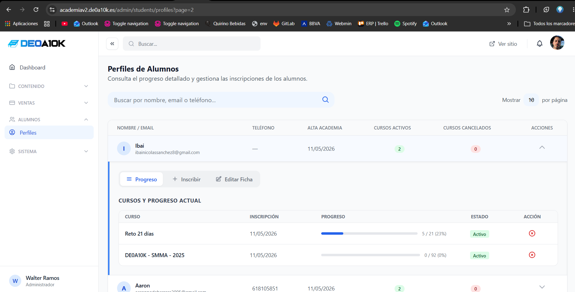The height and width of the screenshot is (292, 575).
Task: Open Webmin bookmark
Action: pos(339,24)
